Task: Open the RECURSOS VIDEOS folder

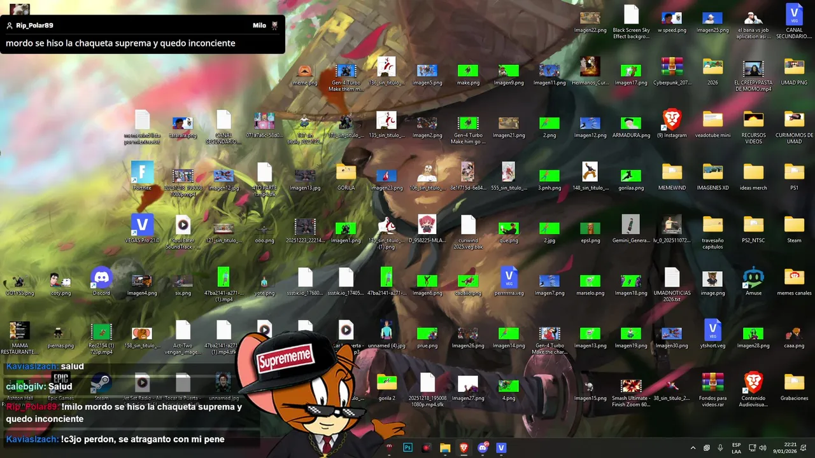Action: tap(753, 127)
